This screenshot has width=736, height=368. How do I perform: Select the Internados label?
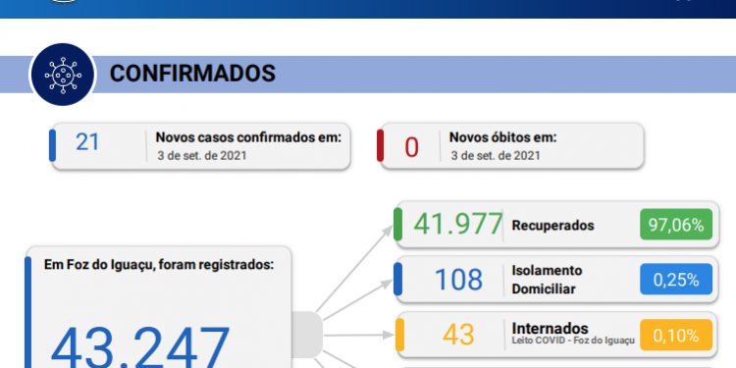point(550,328)
